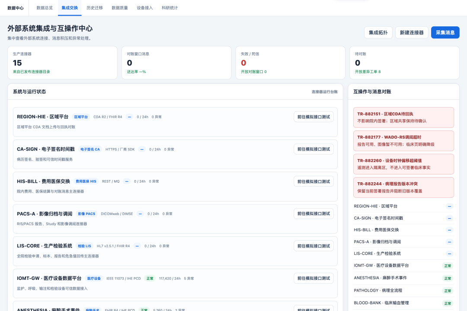This screenshot has height=311, width=467.
Task: Open alert TR-882177 WADO-RS调阅超时
Action: coord(403,141)
